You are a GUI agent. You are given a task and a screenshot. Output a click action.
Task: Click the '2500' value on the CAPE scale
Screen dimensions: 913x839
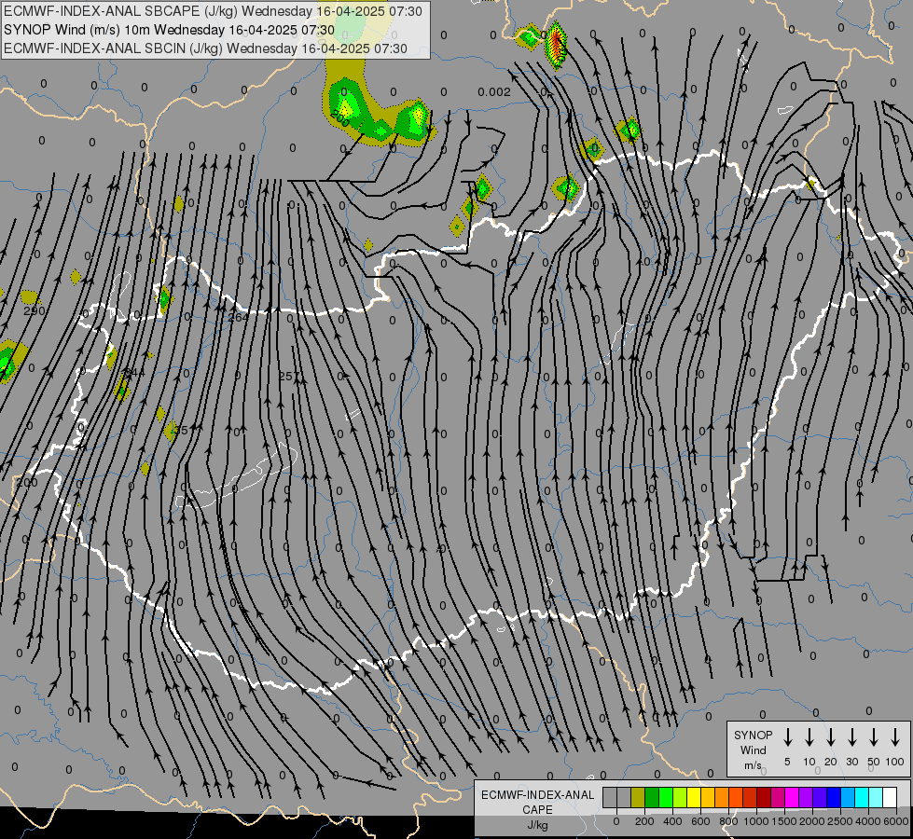pos(840,821)
